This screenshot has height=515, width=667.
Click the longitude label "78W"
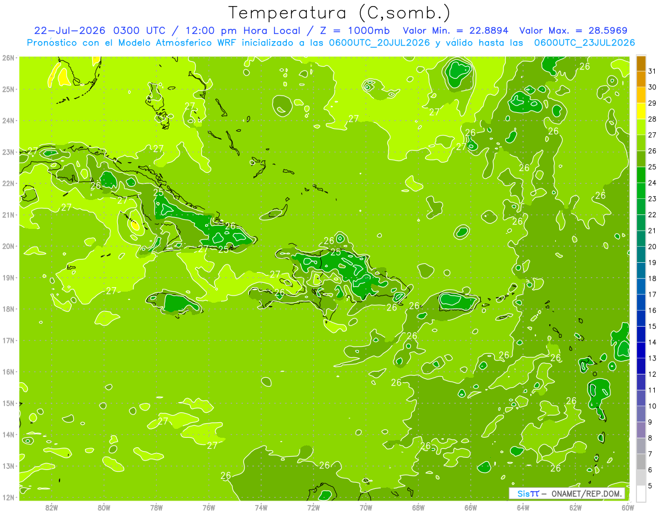(x=156, y=507)
